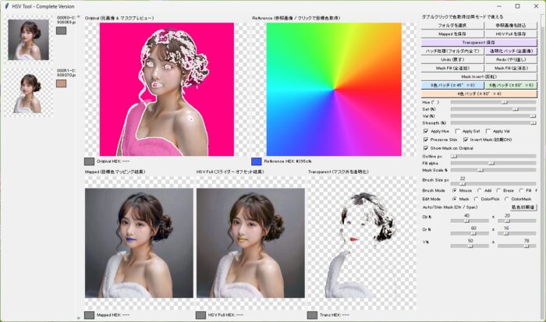Viewport: 546px width, 322px height.
Task: Click the Transparent save button
Action: 479,42
